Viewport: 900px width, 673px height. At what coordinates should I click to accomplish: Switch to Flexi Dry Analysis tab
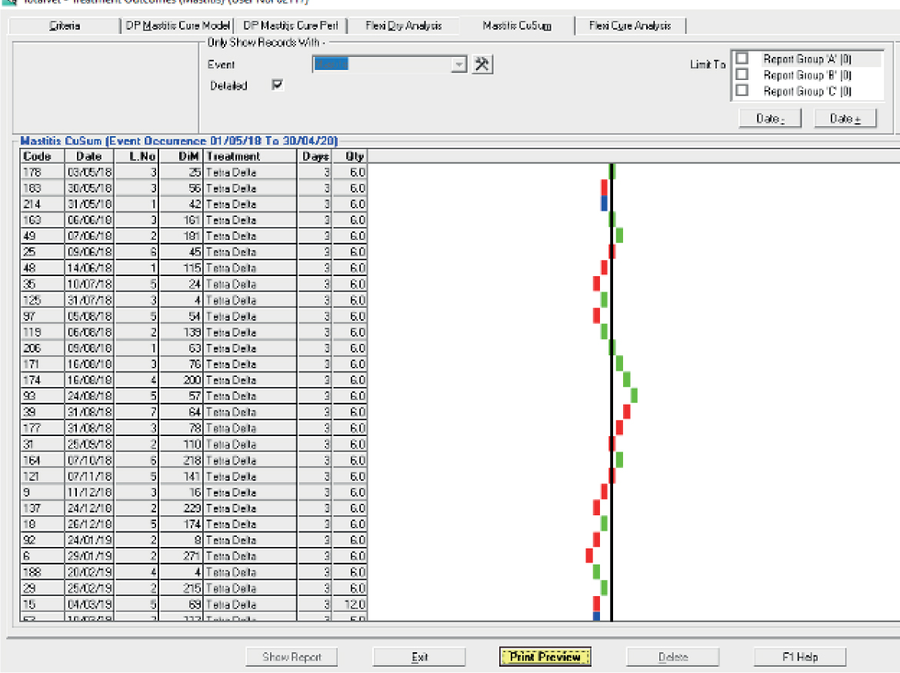tap(404, 26)
